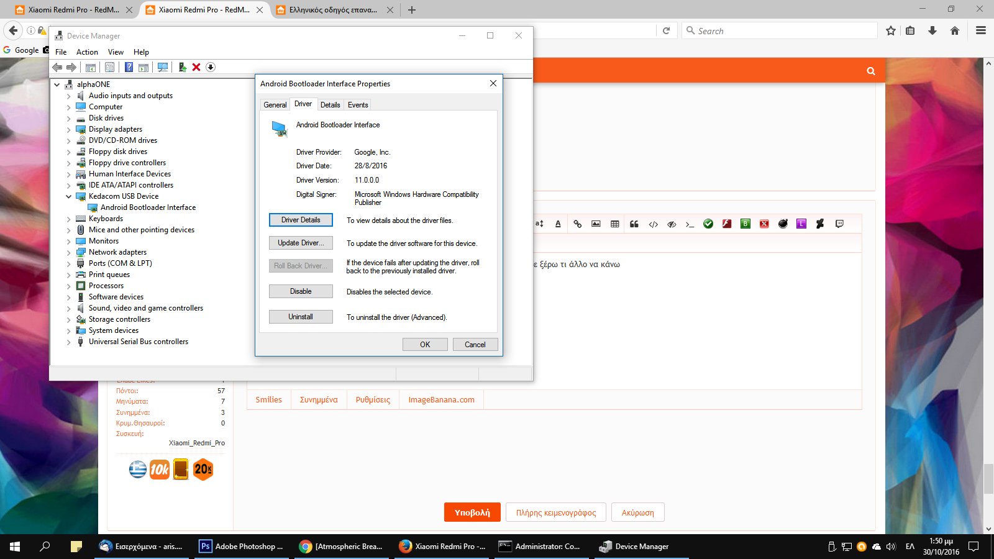Collapse the alphaONE root node
The width and height of the screenshot is (994, 559).
(57, 84)
